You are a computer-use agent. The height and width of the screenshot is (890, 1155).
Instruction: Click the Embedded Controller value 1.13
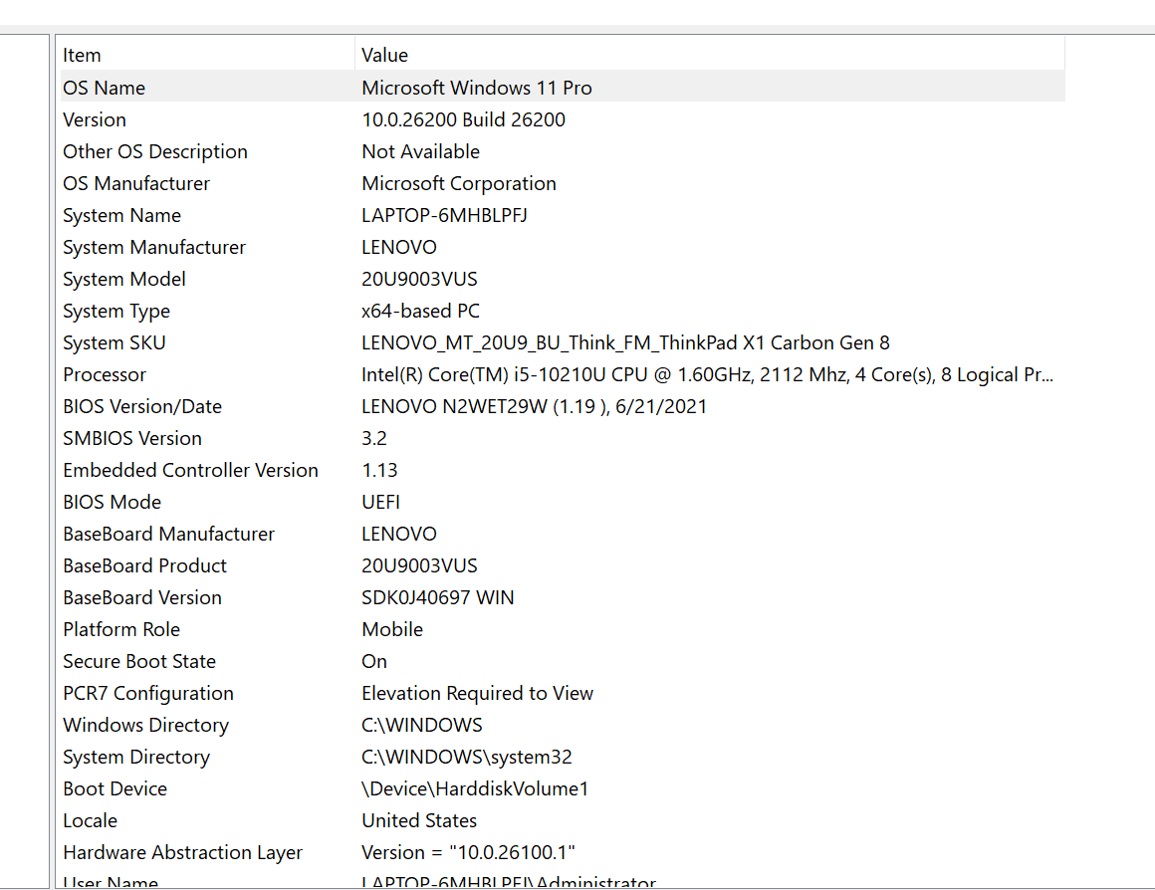pyautogui.click(x=379, y=470)
